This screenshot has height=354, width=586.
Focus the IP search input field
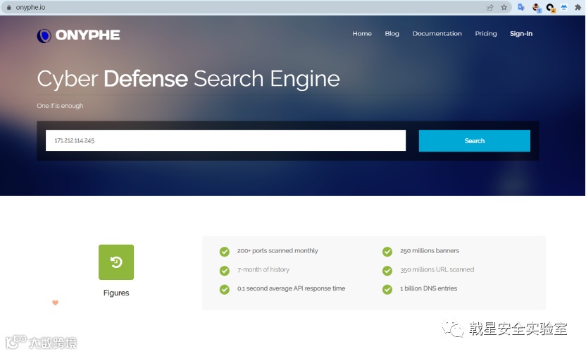[x=225, y=140]
